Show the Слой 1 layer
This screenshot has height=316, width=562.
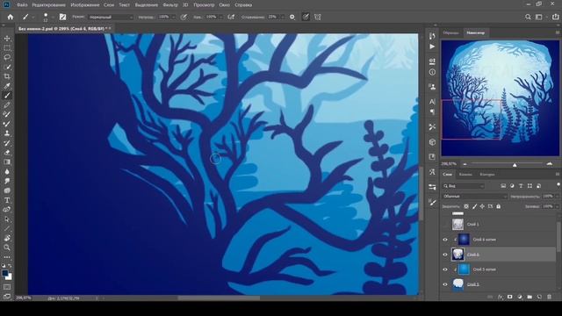445,225
